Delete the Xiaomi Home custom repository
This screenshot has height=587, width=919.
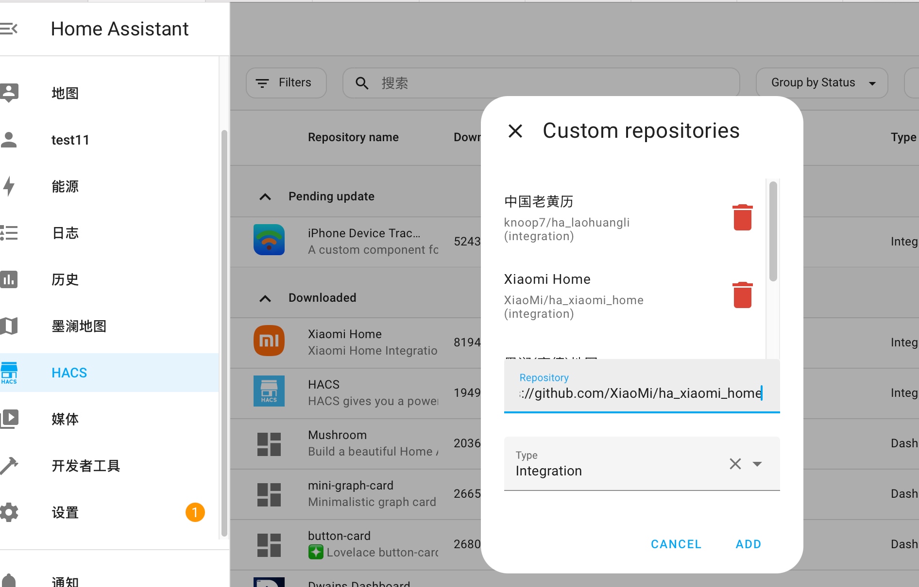(743, 295)
